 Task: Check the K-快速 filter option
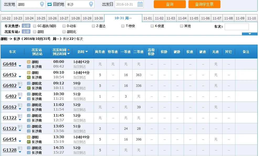pyautogui.click(x=152, y=26)
